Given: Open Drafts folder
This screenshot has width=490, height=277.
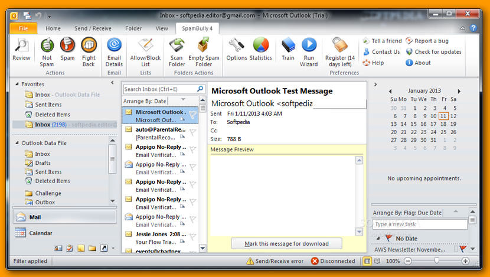Looking at the screenshot, I should [38, 163].
